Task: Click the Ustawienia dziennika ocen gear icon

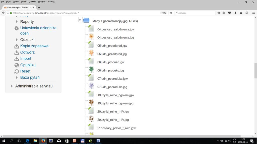Action: [x=17, y=28]
